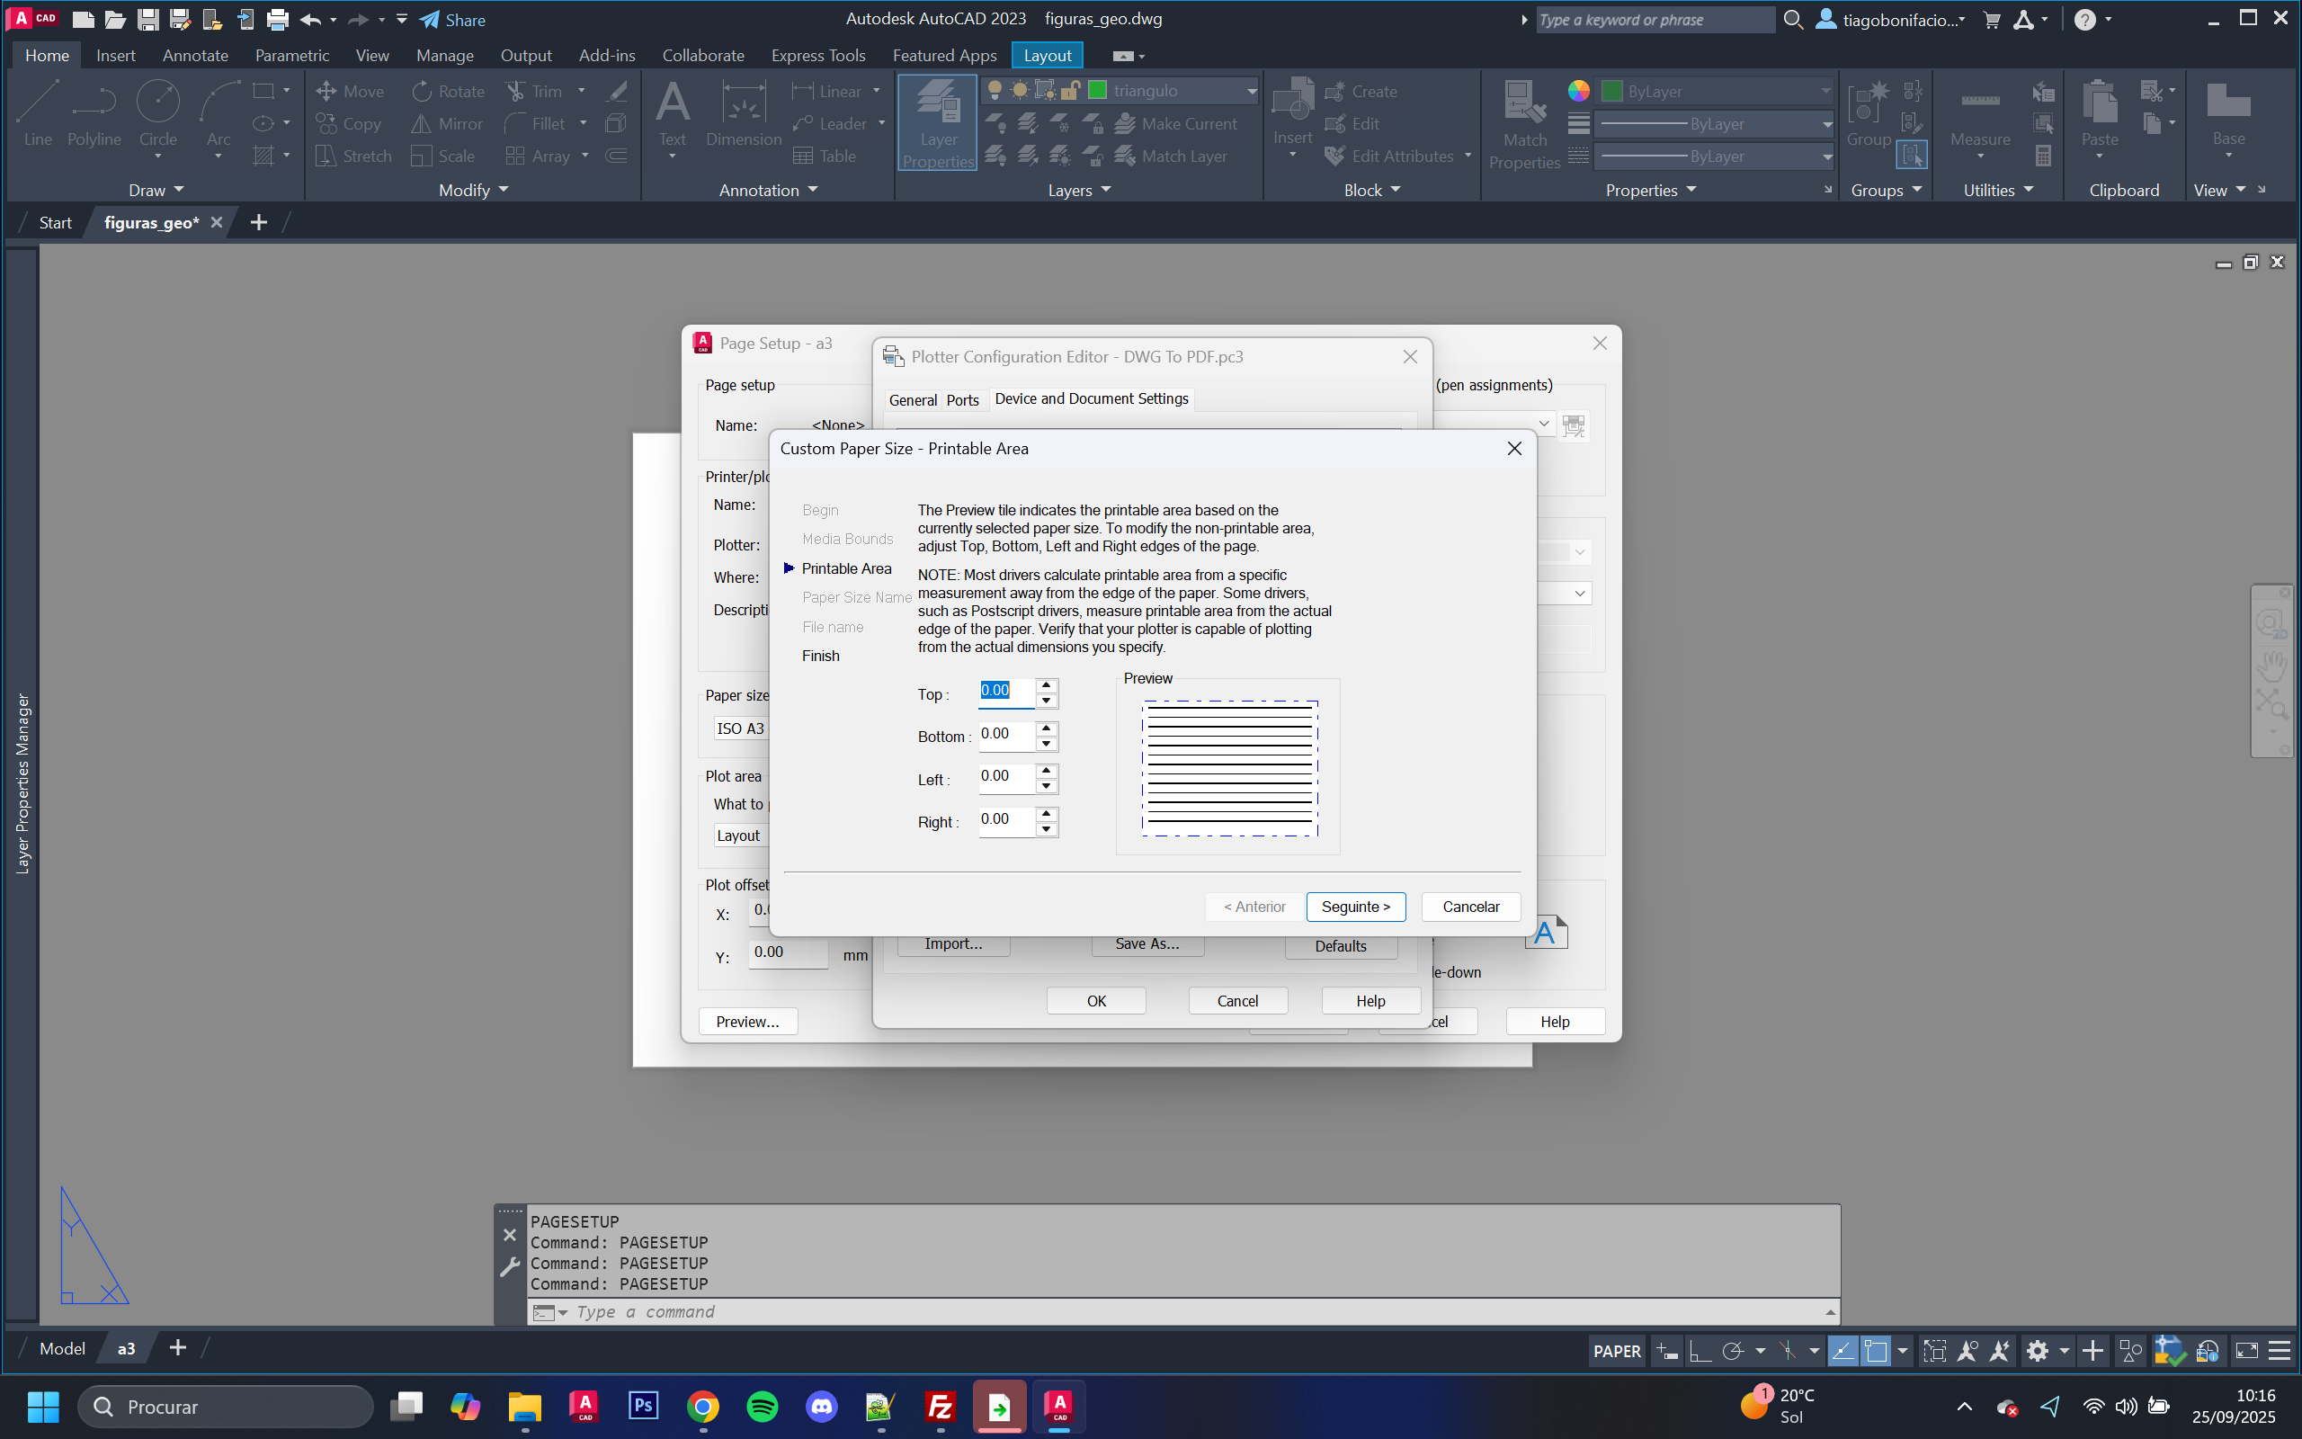The width and height of the screenshot is (2302, 1439).
Task: Toggle the layer lock icon for triangulo
Action: [x=1070, y=91]
